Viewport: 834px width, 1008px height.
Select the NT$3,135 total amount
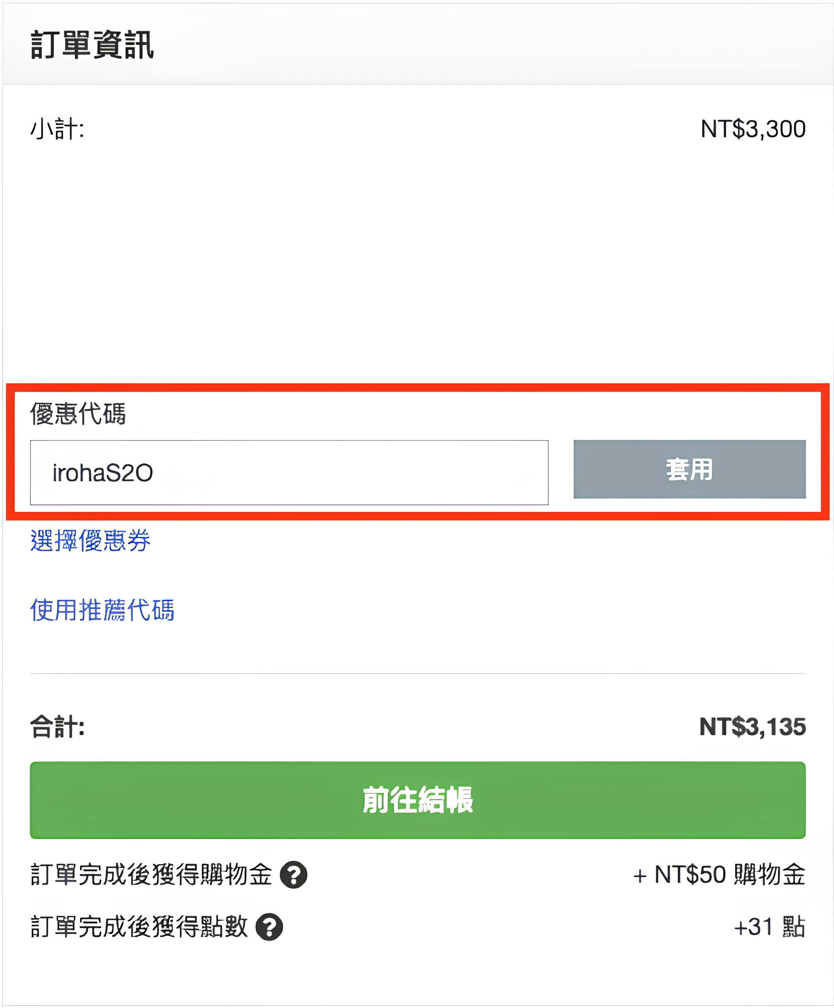pos(752,726)
